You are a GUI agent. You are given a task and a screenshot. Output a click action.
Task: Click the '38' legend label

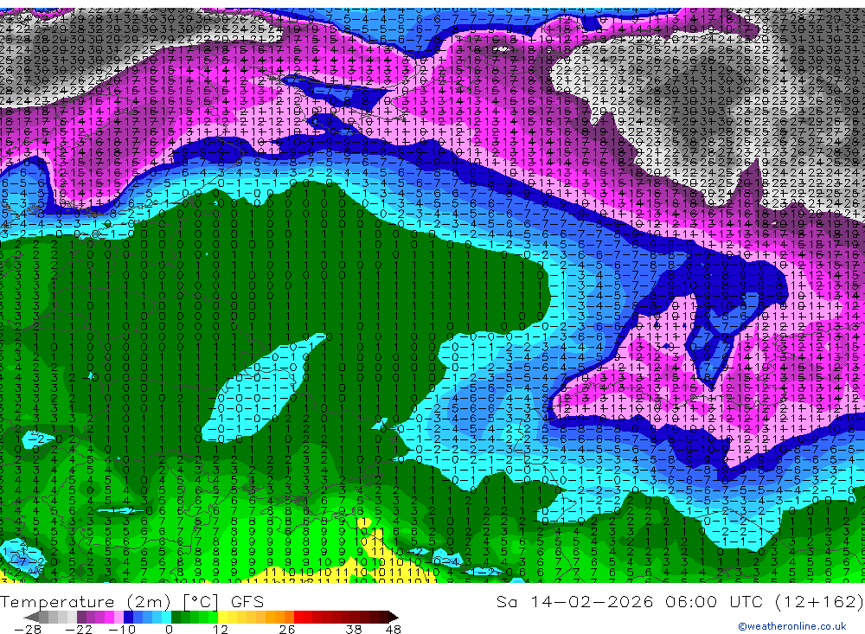(354, 630)
